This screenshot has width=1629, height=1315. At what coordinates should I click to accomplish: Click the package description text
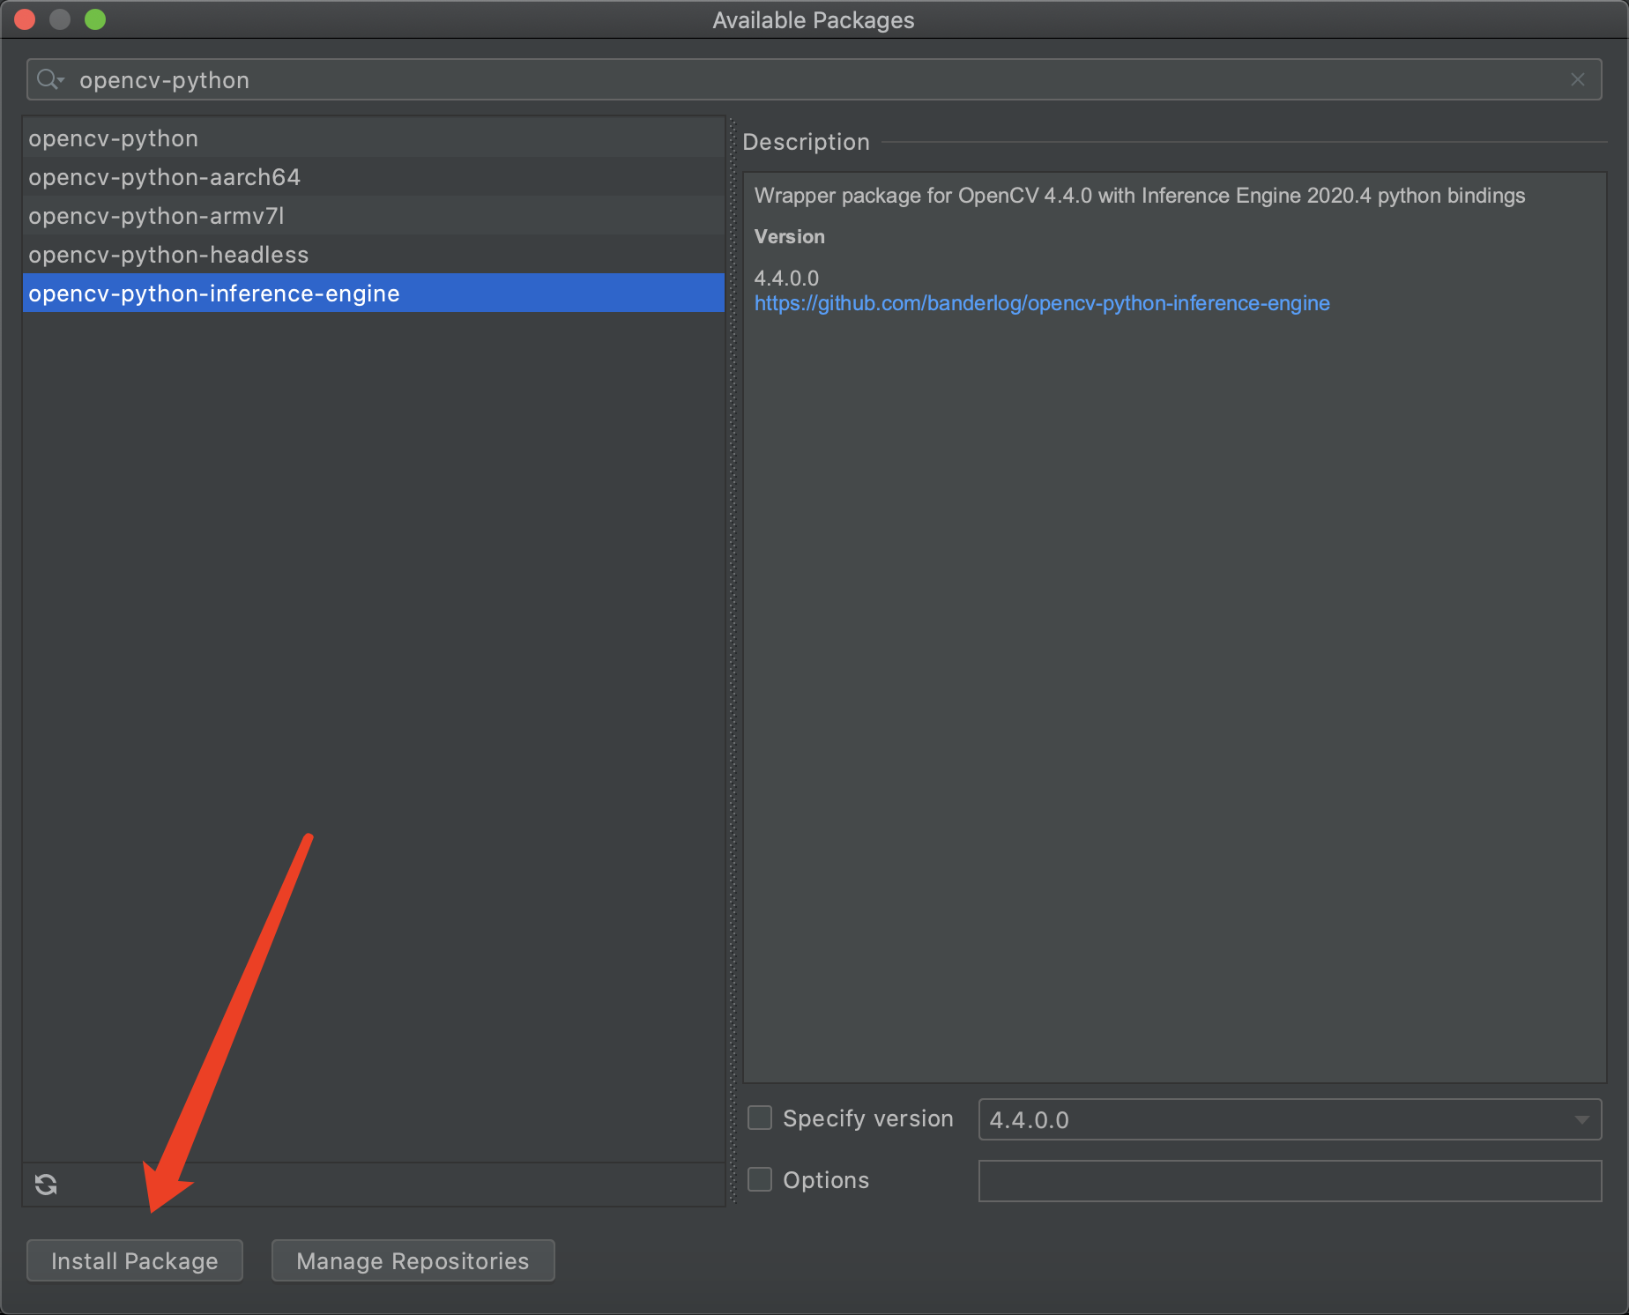click(x=1140, y=196)
